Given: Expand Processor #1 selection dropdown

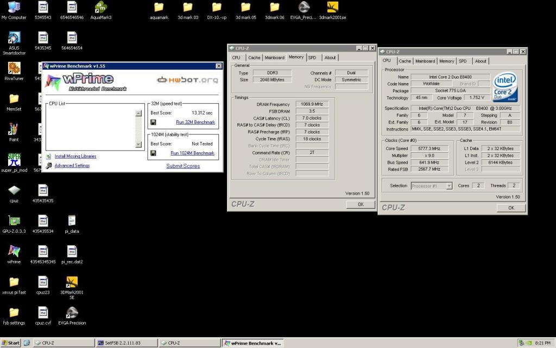Looking at the screenshot, I should click(449, 186).
